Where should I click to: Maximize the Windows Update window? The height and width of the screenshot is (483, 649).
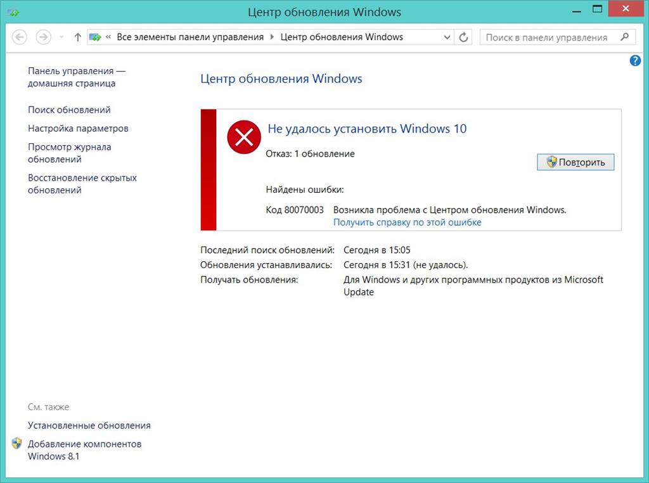click(x=597, y=10)
